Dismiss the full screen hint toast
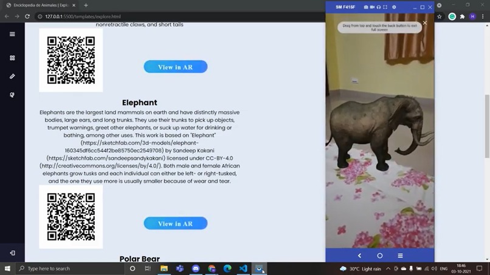The width and height of the screenshot is (490, 275). coord(425,23)
